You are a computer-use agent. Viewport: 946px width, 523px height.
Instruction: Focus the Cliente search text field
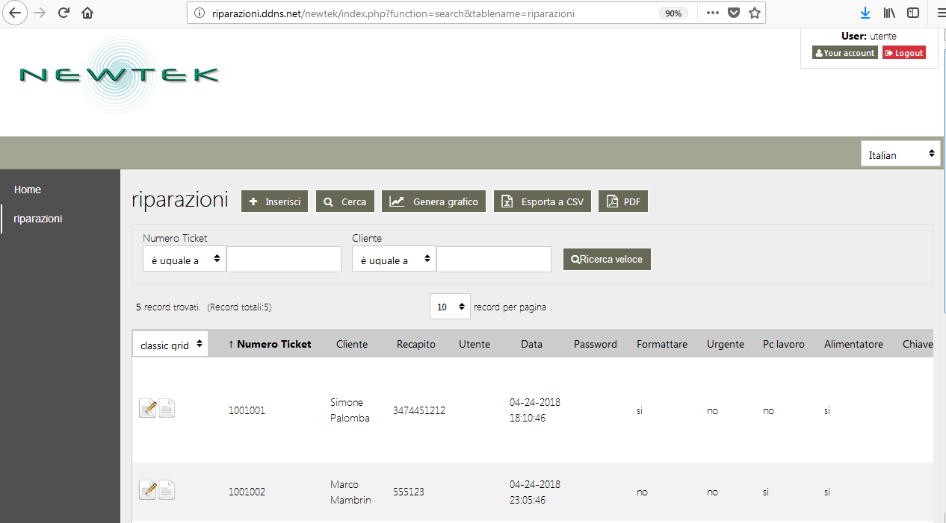(x=494, y=260)
